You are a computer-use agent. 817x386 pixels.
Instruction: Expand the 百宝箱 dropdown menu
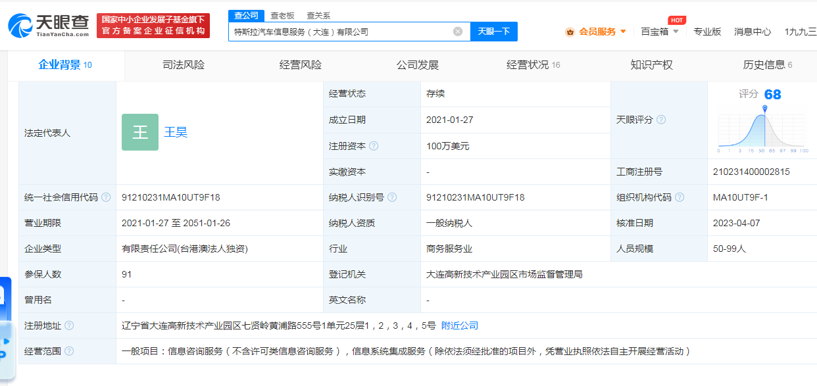pos(659,32)
